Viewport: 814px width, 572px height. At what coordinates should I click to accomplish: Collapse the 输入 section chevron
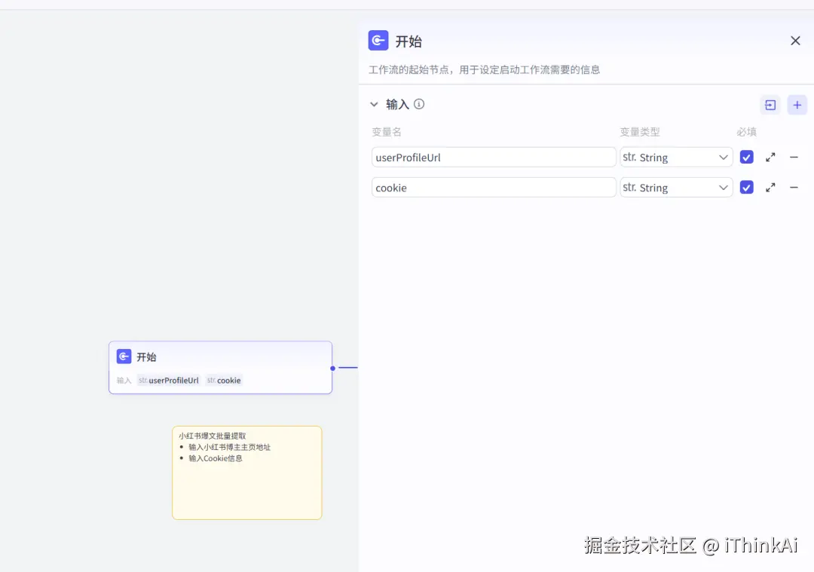[x=374, y=104]
